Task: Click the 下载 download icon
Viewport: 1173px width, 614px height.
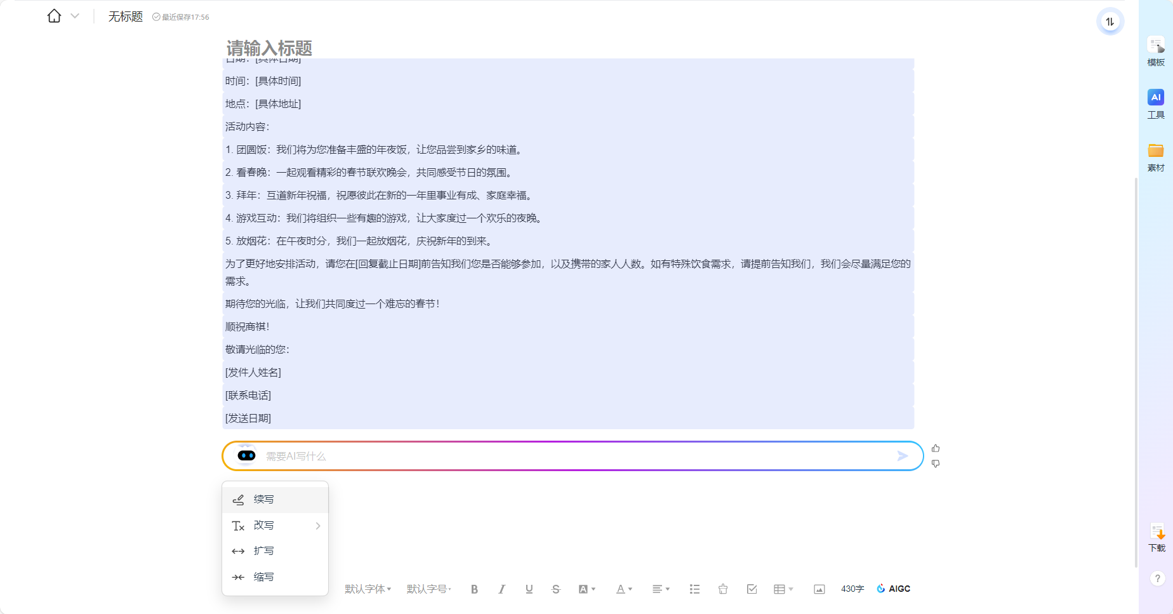Action: 1156,537
